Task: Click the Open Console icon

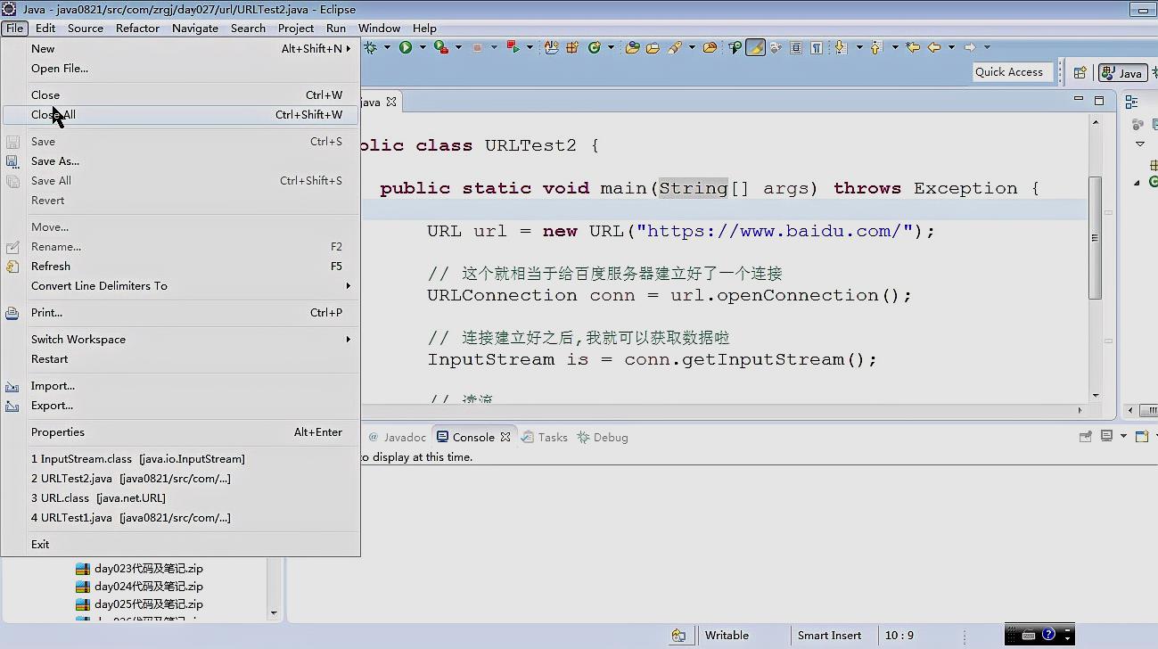Action: pos(1141,437)
